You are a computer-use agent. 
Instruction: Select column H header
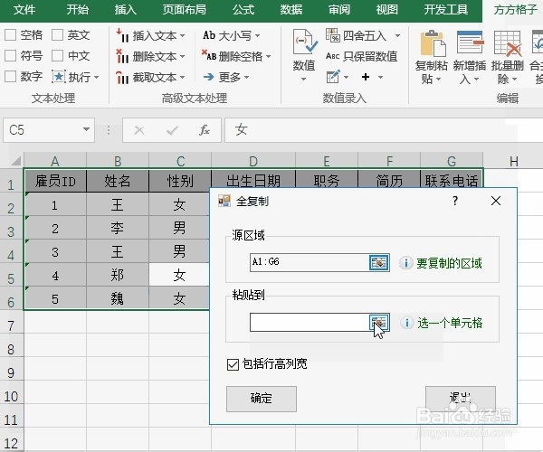pos(513,161)
